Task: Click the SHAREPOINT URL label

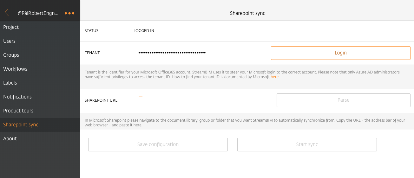Action: click(x=101, y=100)
